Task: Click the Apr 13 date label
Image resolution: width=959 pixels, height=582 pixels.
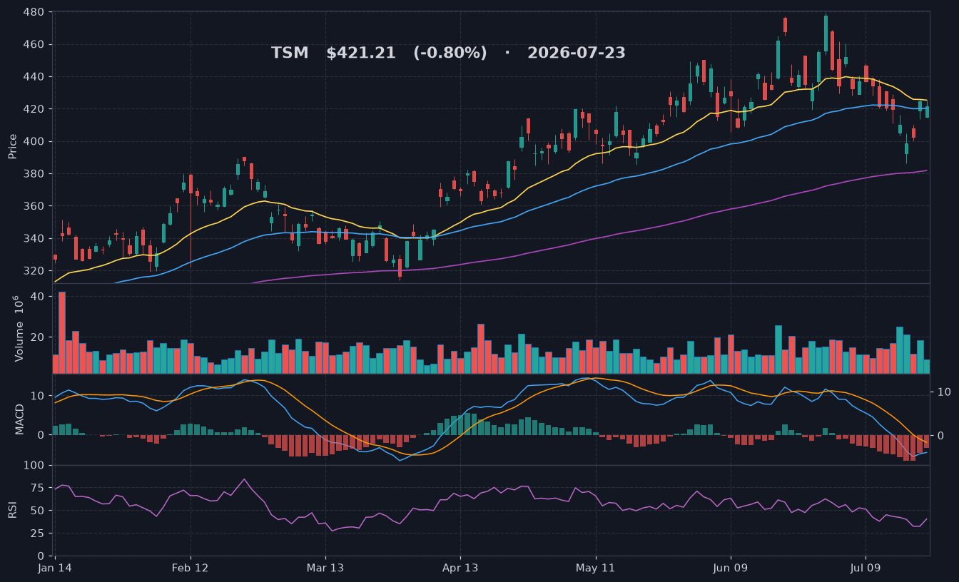Action: pyautogui.click(x=460, y=568)
